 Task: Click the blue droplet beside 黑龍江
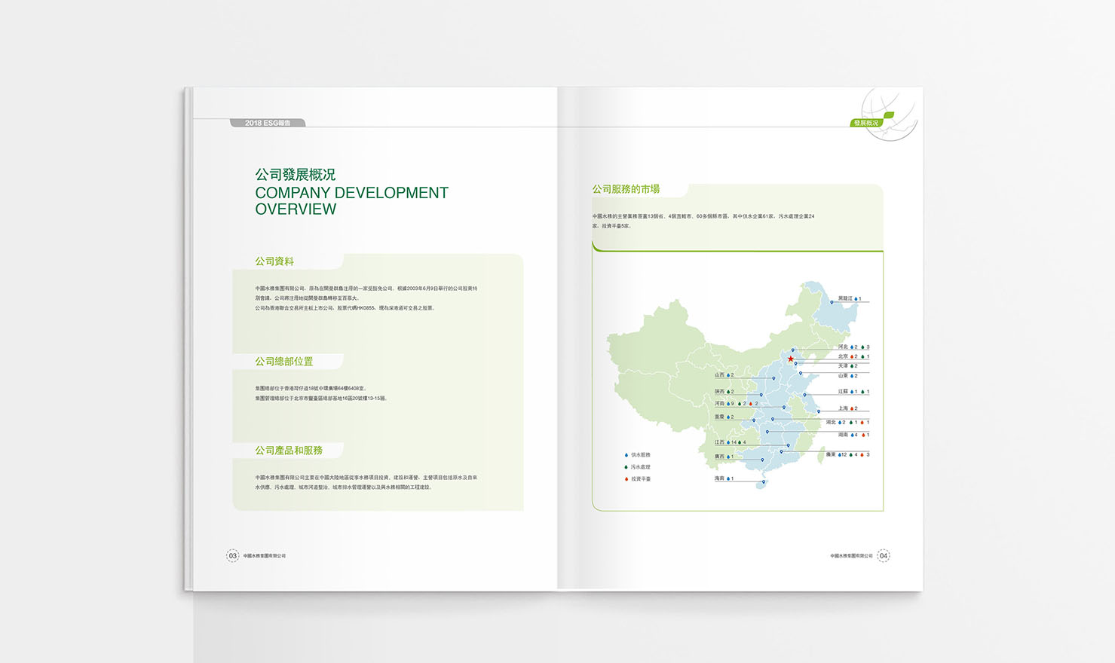pos(856,298)
